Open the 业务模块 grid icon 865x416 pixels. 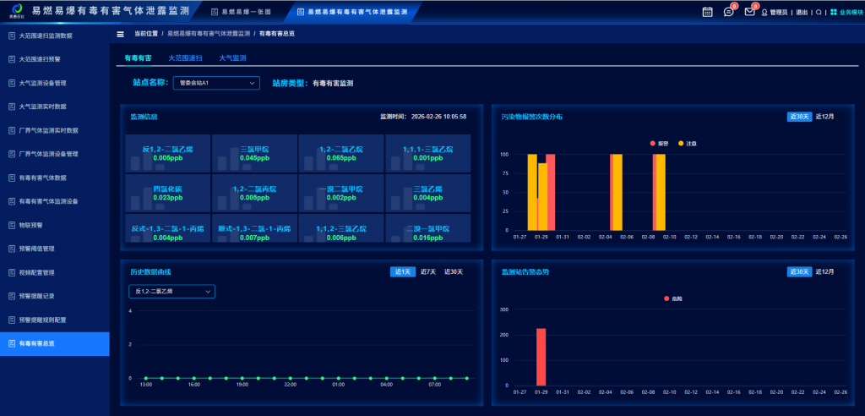(x=833, y=12)
